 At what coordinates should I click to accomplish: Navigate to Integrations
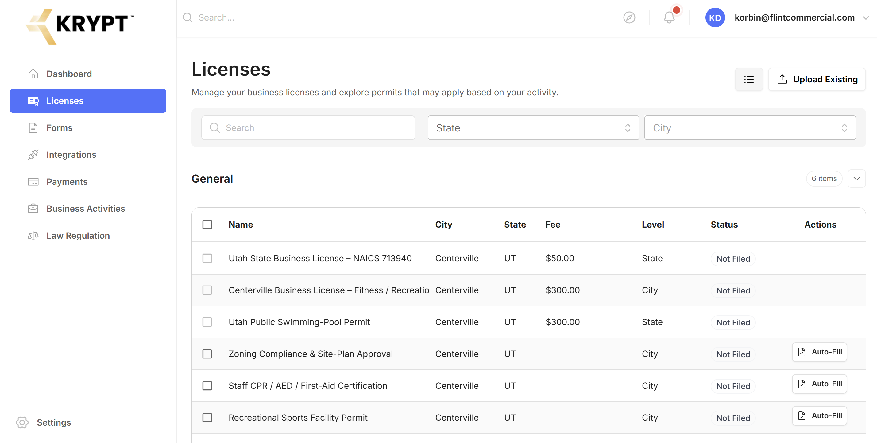coord(88,155)
